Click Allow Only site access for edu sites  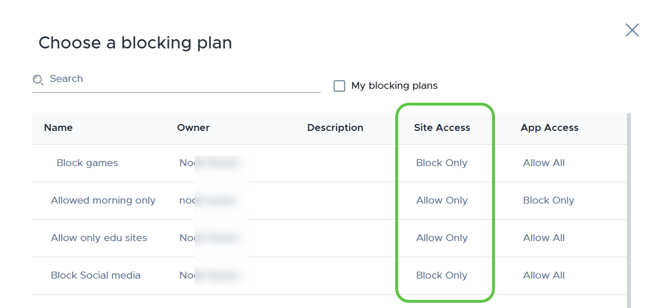[x=442, y=238]
